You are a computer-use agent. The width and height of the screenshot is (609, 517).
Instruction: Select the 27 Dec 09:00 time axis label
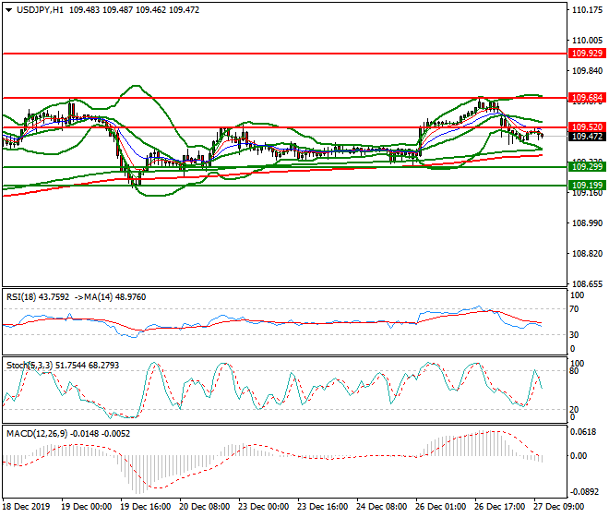559,507
